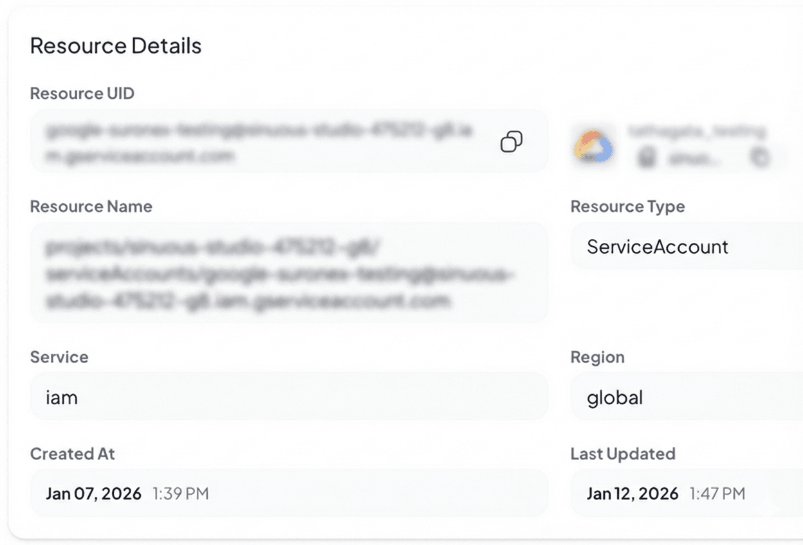Screen dimensions: 803x545
Task: Click the Region label
Action: [x=597, y=357]
